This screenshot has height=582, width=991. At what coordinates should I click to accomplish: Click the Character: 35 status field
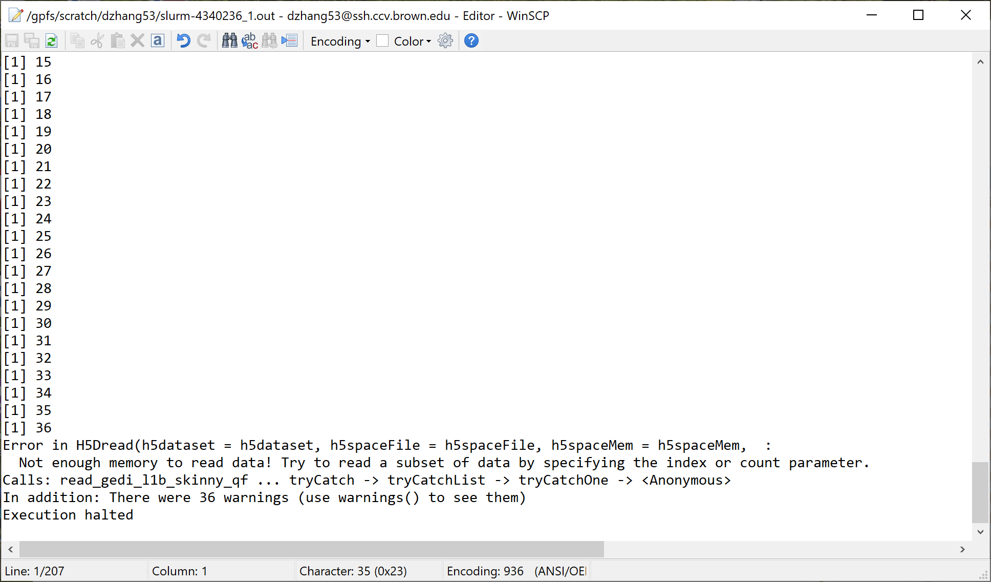tap(353, 570)
